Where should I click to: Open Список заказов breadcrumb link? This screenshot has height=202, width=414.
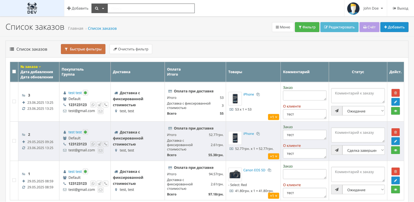click(102, 28)
